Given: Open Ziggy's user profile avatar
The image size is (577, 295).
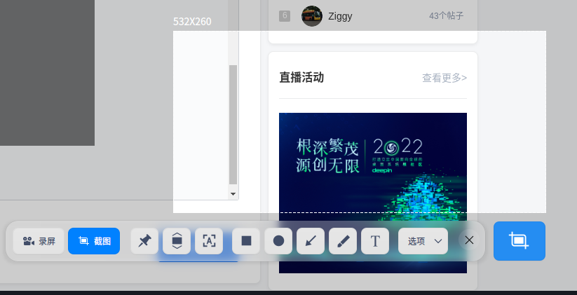Looking at the screenshot, I should click(312, 16).
